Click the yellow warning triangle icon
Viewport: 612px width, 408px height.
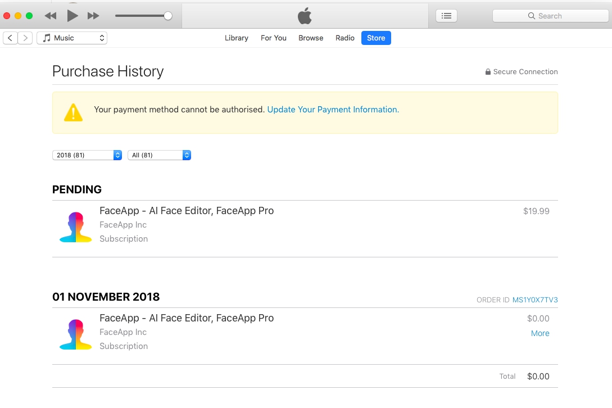[74, 112]
